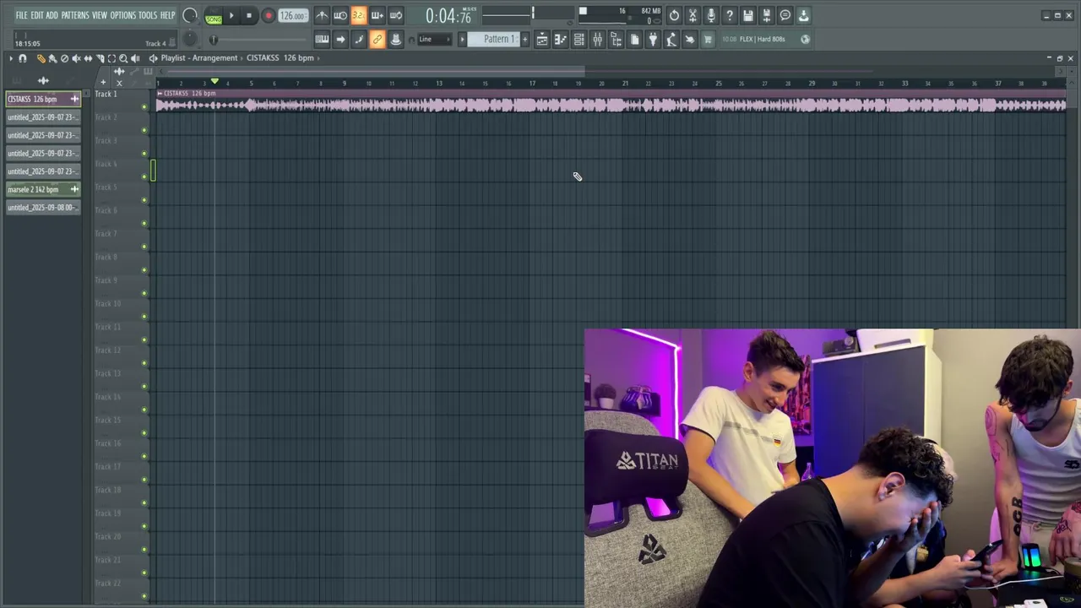Open the FILE menu
This screenshot has width=1081, height=608.
tap(21, 15)
